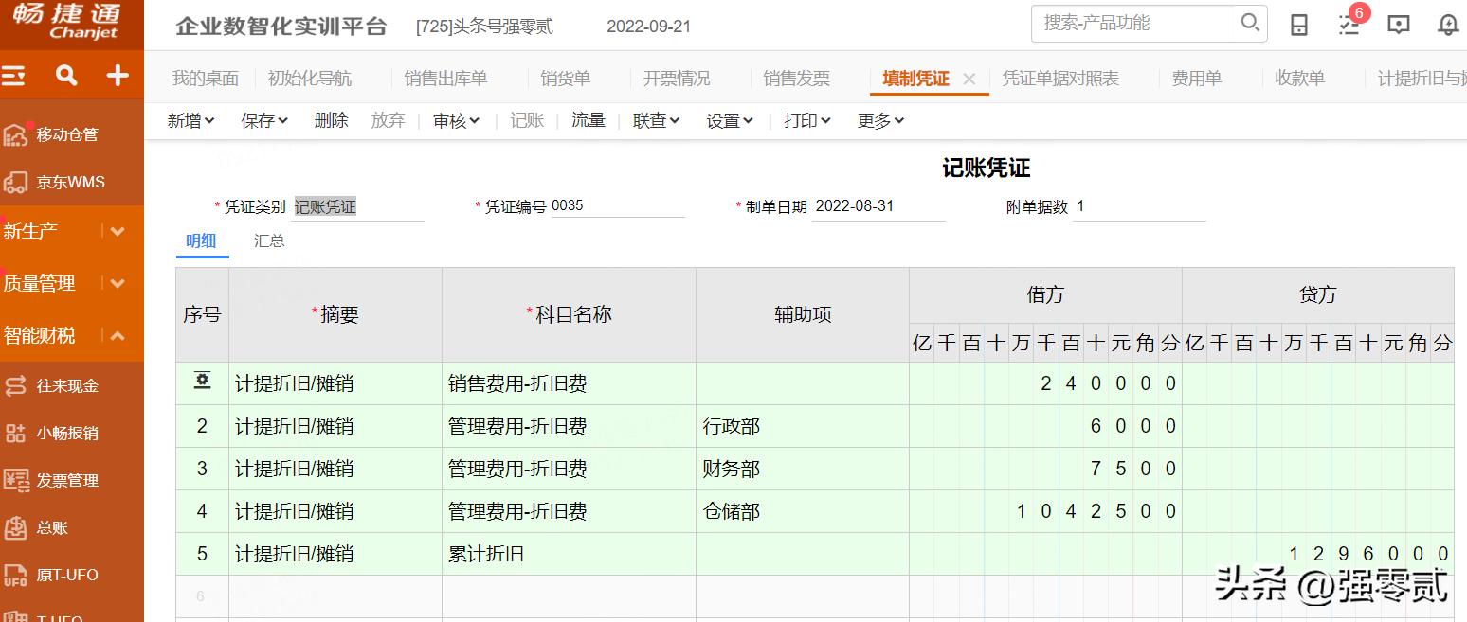1467x622 pixels.
Task: Open the task checklist icon showing 6 notifications
Action: [1349, 26]
